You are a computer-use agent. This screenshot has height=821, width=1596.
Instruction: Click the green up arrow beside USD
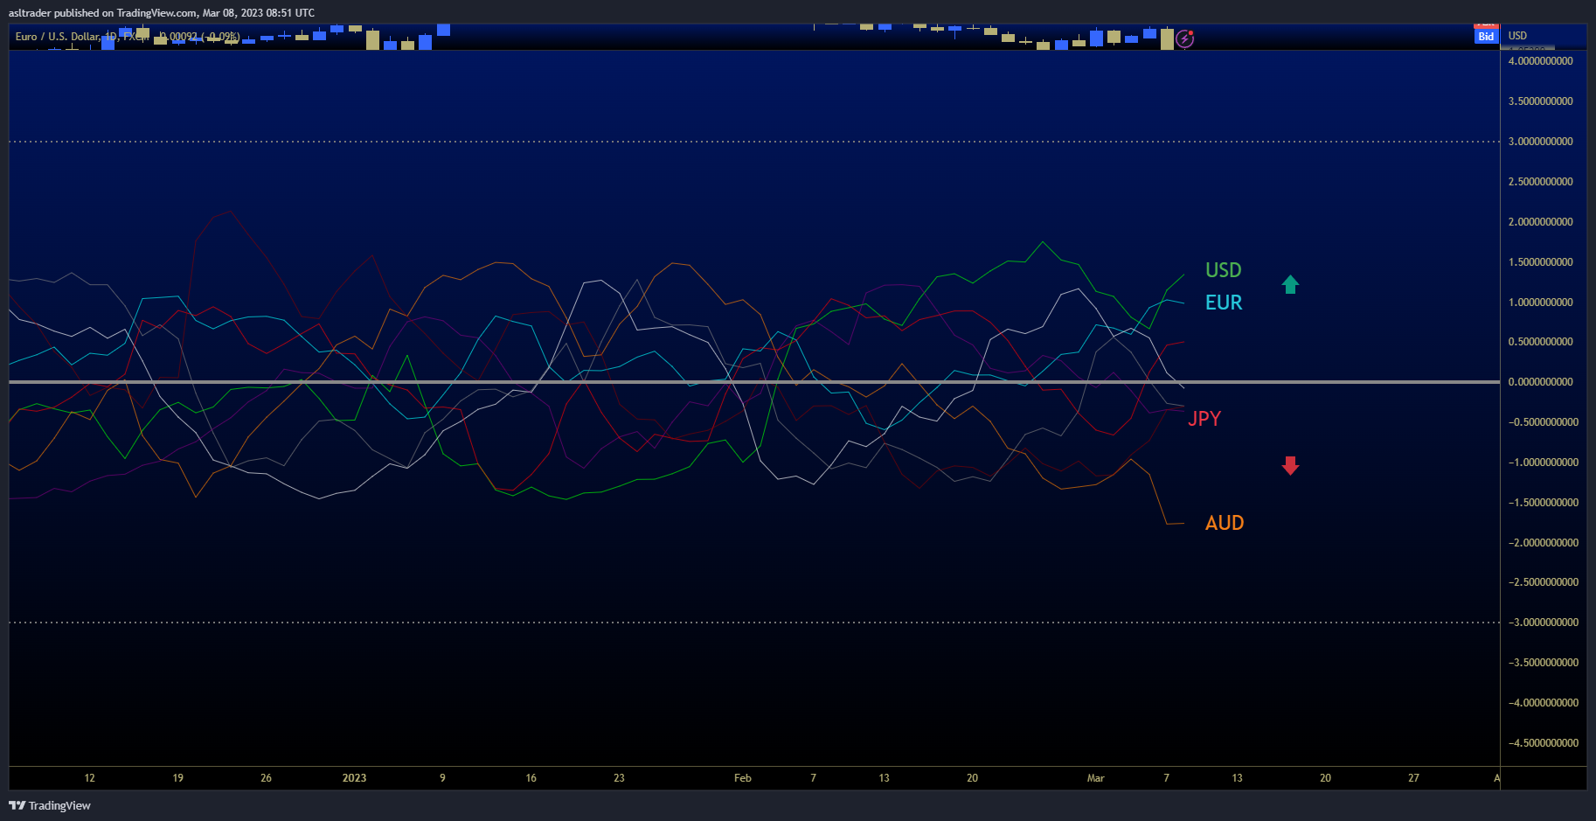click(x=1290, y=284)
